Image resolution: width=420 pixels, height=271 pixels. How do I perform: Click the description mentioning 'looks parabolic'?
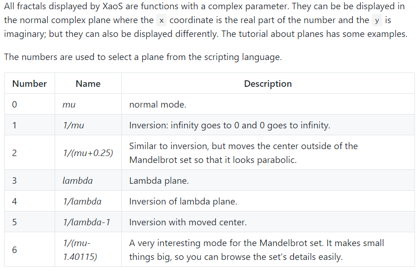pyautogui.click(x=243, y=153)
